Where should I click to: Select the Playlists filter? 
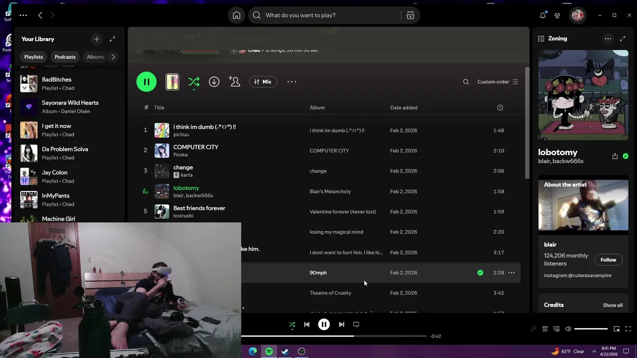tap(33, 57)
